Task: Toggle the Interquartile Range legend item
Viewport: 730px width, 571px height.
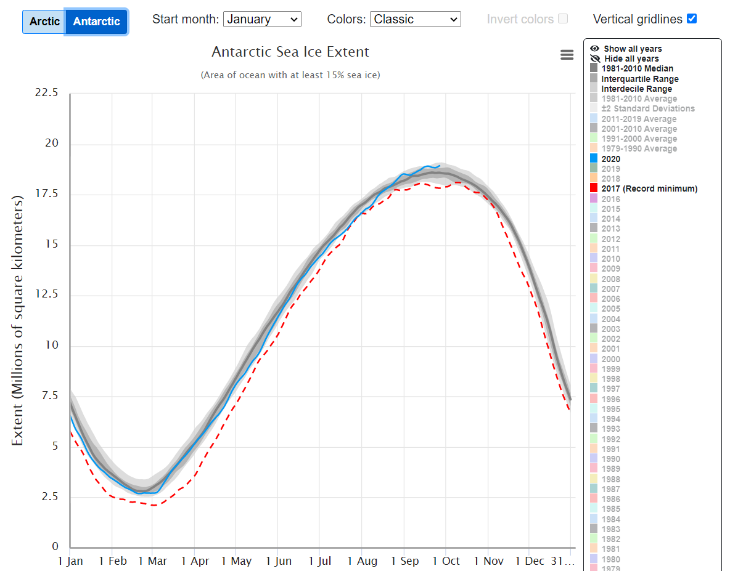Action: coord(639,79)
